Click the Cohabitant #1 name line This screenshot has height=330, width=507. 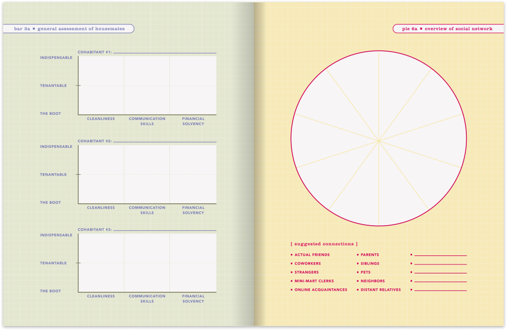pos(164,53)
